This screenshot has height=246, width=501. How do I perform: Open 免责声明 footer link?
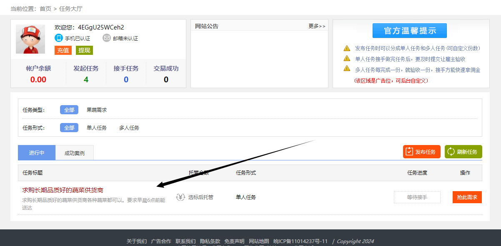click(x=234, y=241)
